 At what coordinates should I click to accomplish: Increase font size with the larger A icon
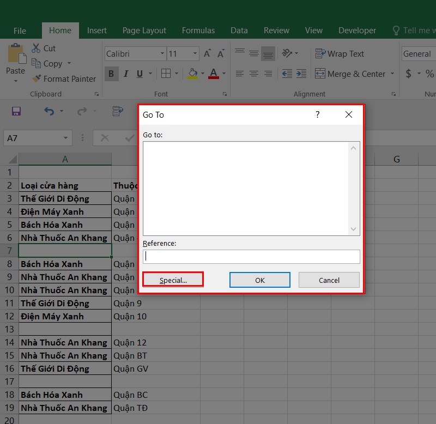[207, 53]
